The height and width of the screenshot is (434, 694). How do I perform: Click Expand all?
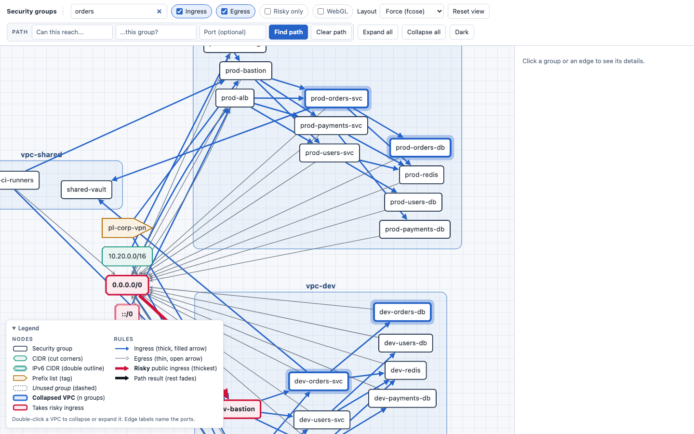click(378, 32)
